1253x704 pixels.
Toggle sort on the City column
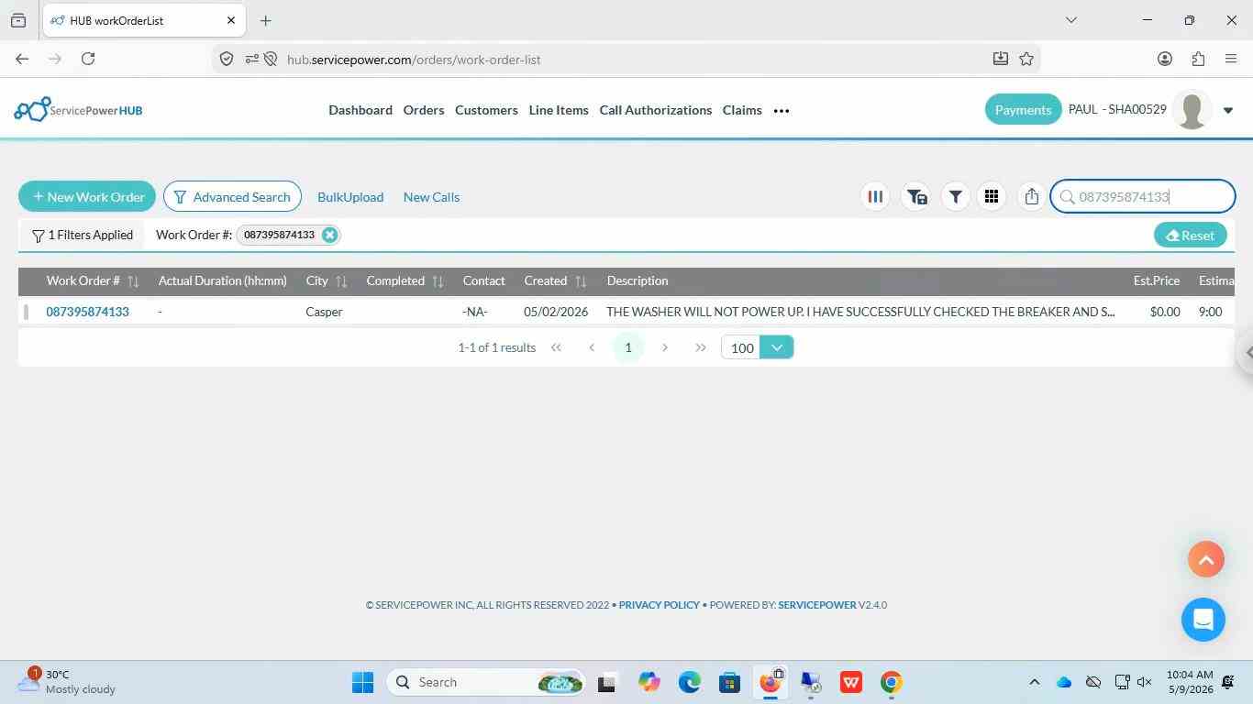[x=341, y=281]
